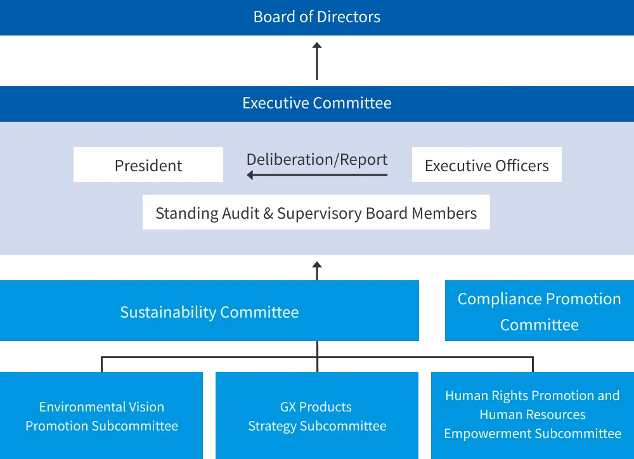Click the Deliberation/Report label

317,159
